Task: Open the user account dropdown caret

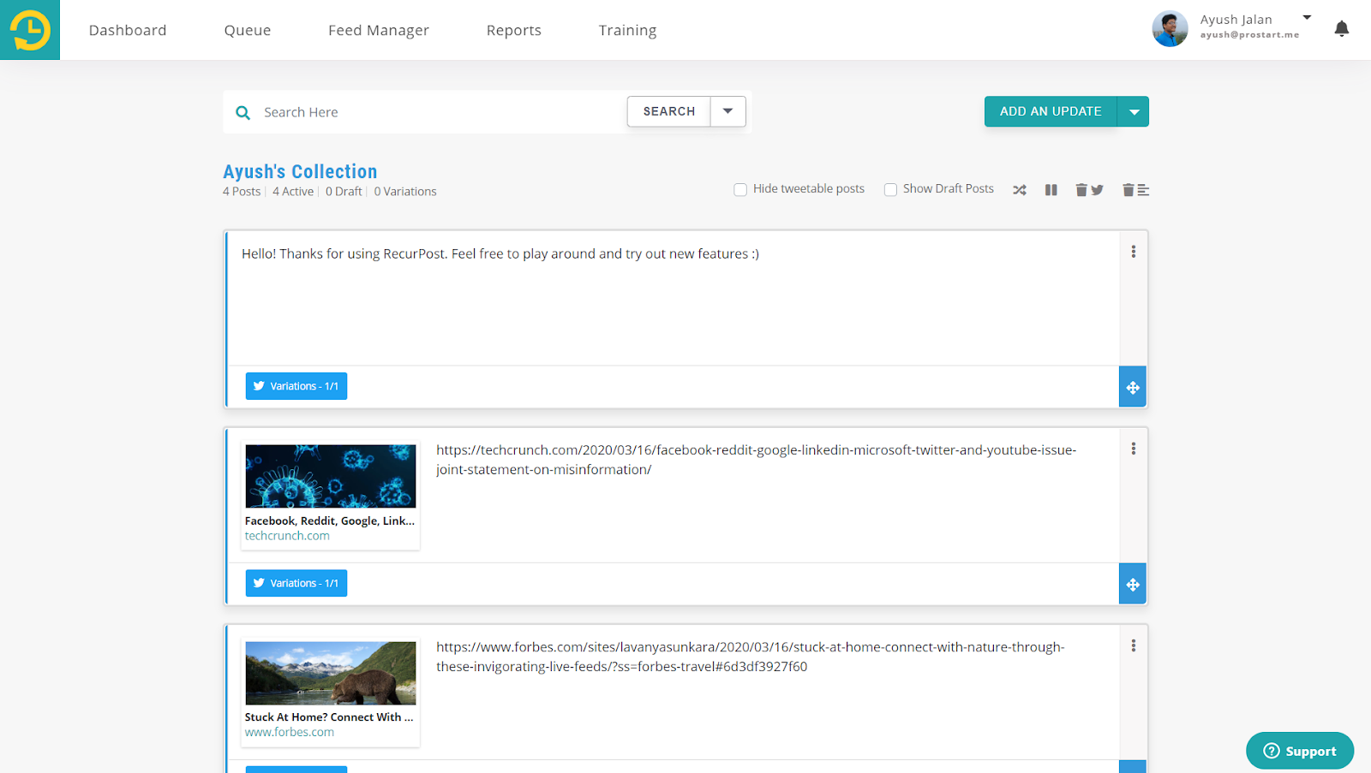Action: click(1307, 17)
